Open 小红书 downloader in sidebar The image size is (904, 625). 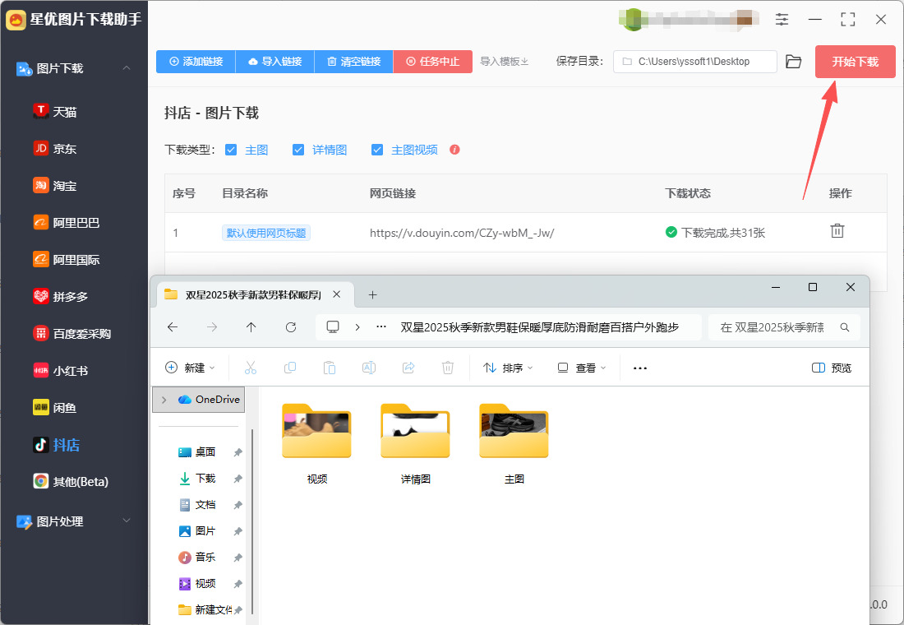(70, 370)
